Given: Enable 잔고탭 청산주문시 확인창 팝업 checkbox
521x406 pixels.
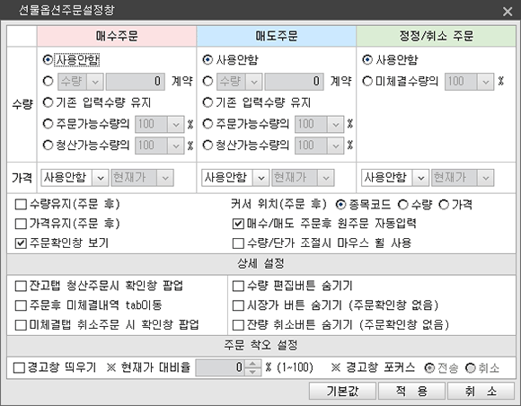Looking at the screenshot, I should click(x=21, y=286).
